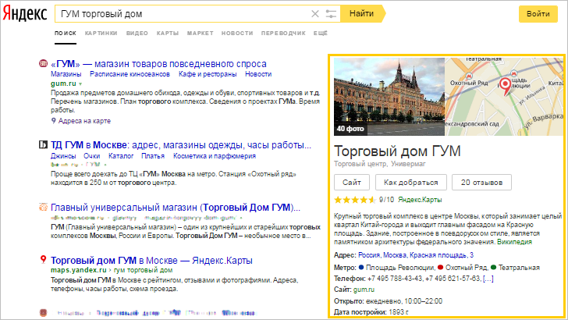This screenshot has height=320, width=568.
Task: Click the star rating in the card
Action: click(355, 200)
